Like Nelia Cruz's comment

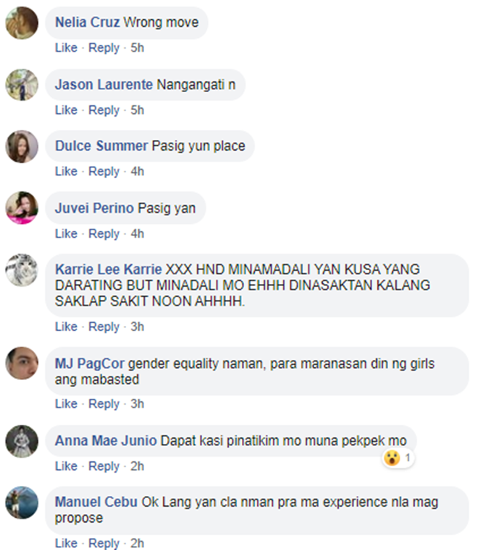click(66, 48)
